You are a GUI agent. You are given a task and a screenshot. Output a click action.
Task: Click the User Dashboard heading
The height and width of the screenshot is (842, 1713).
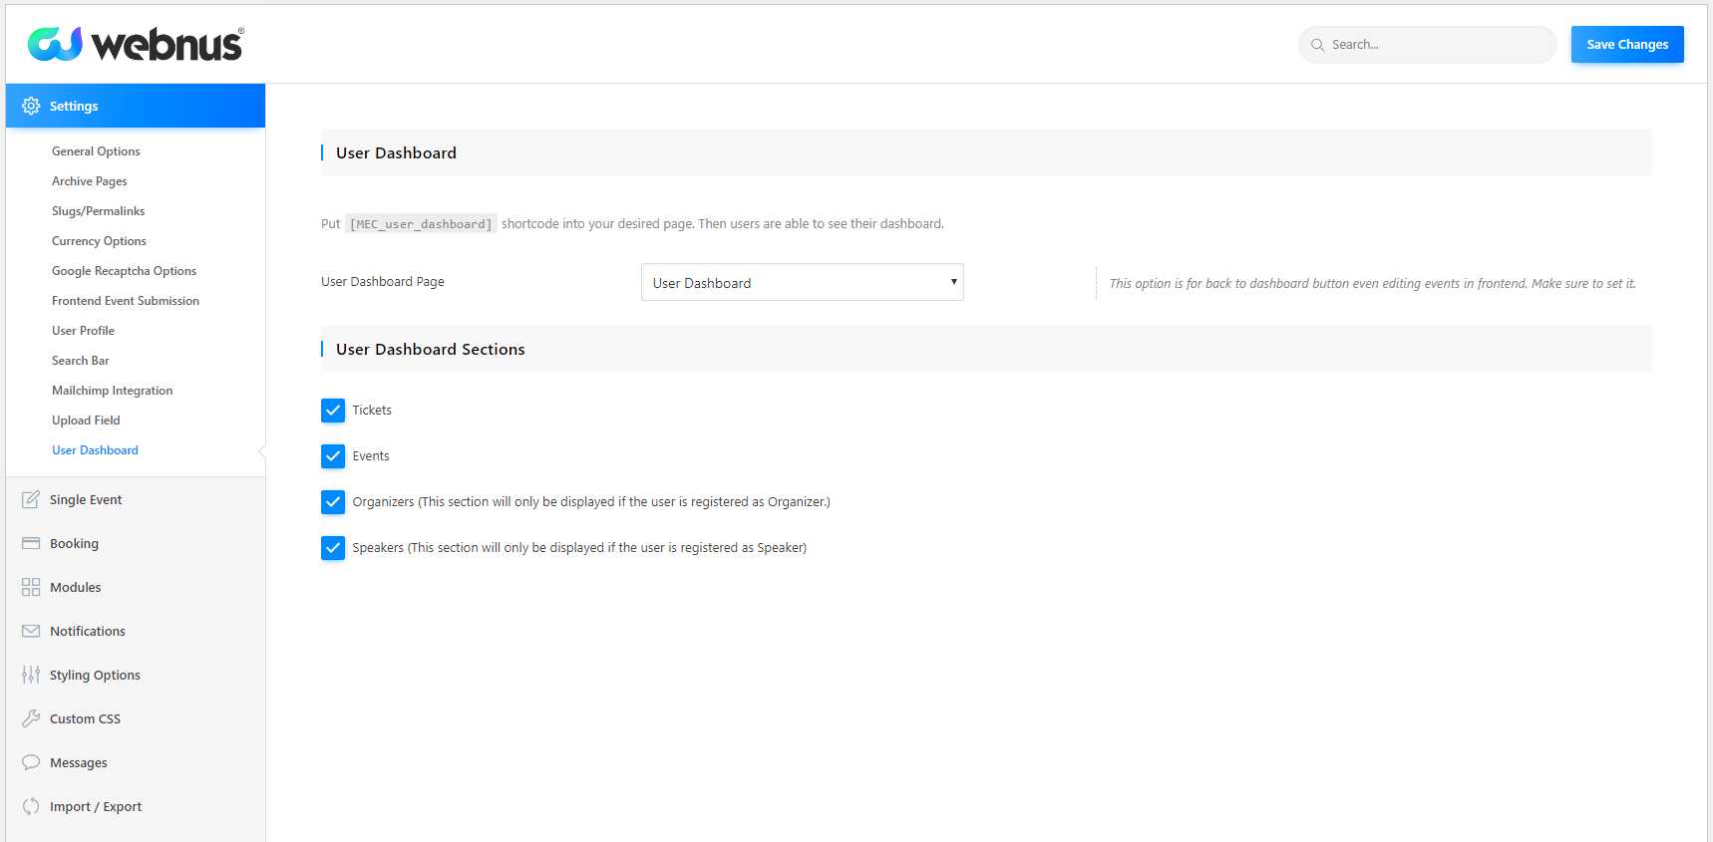click(396, 152)
